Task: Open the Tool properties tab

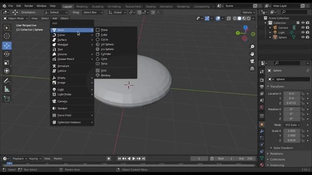Action: [262, 71]
